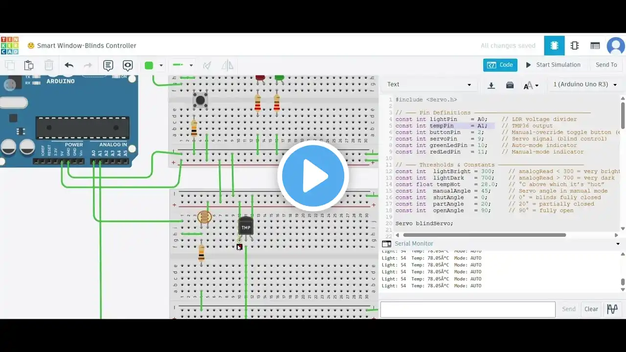626x352 pixels.
Task: Expand the wire type dropdown arrow
Action: (x=191, y=65)
